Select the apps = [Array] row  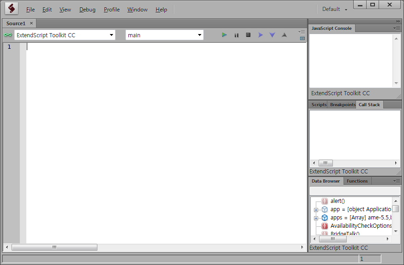pyautogui.click(x=361, y=218)
